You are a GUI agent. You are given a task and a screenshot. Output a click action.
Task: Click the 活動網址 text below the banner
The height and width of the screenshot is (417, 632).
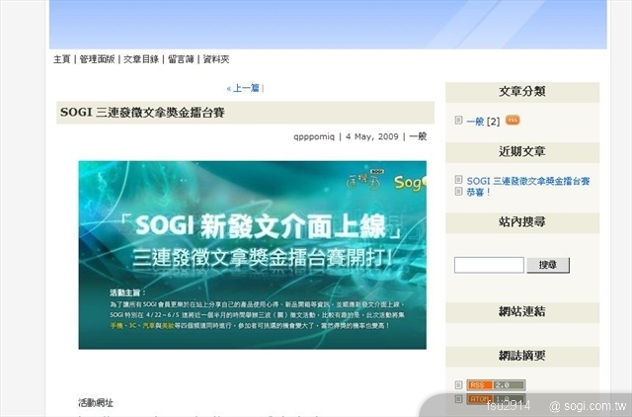point(96,402)
